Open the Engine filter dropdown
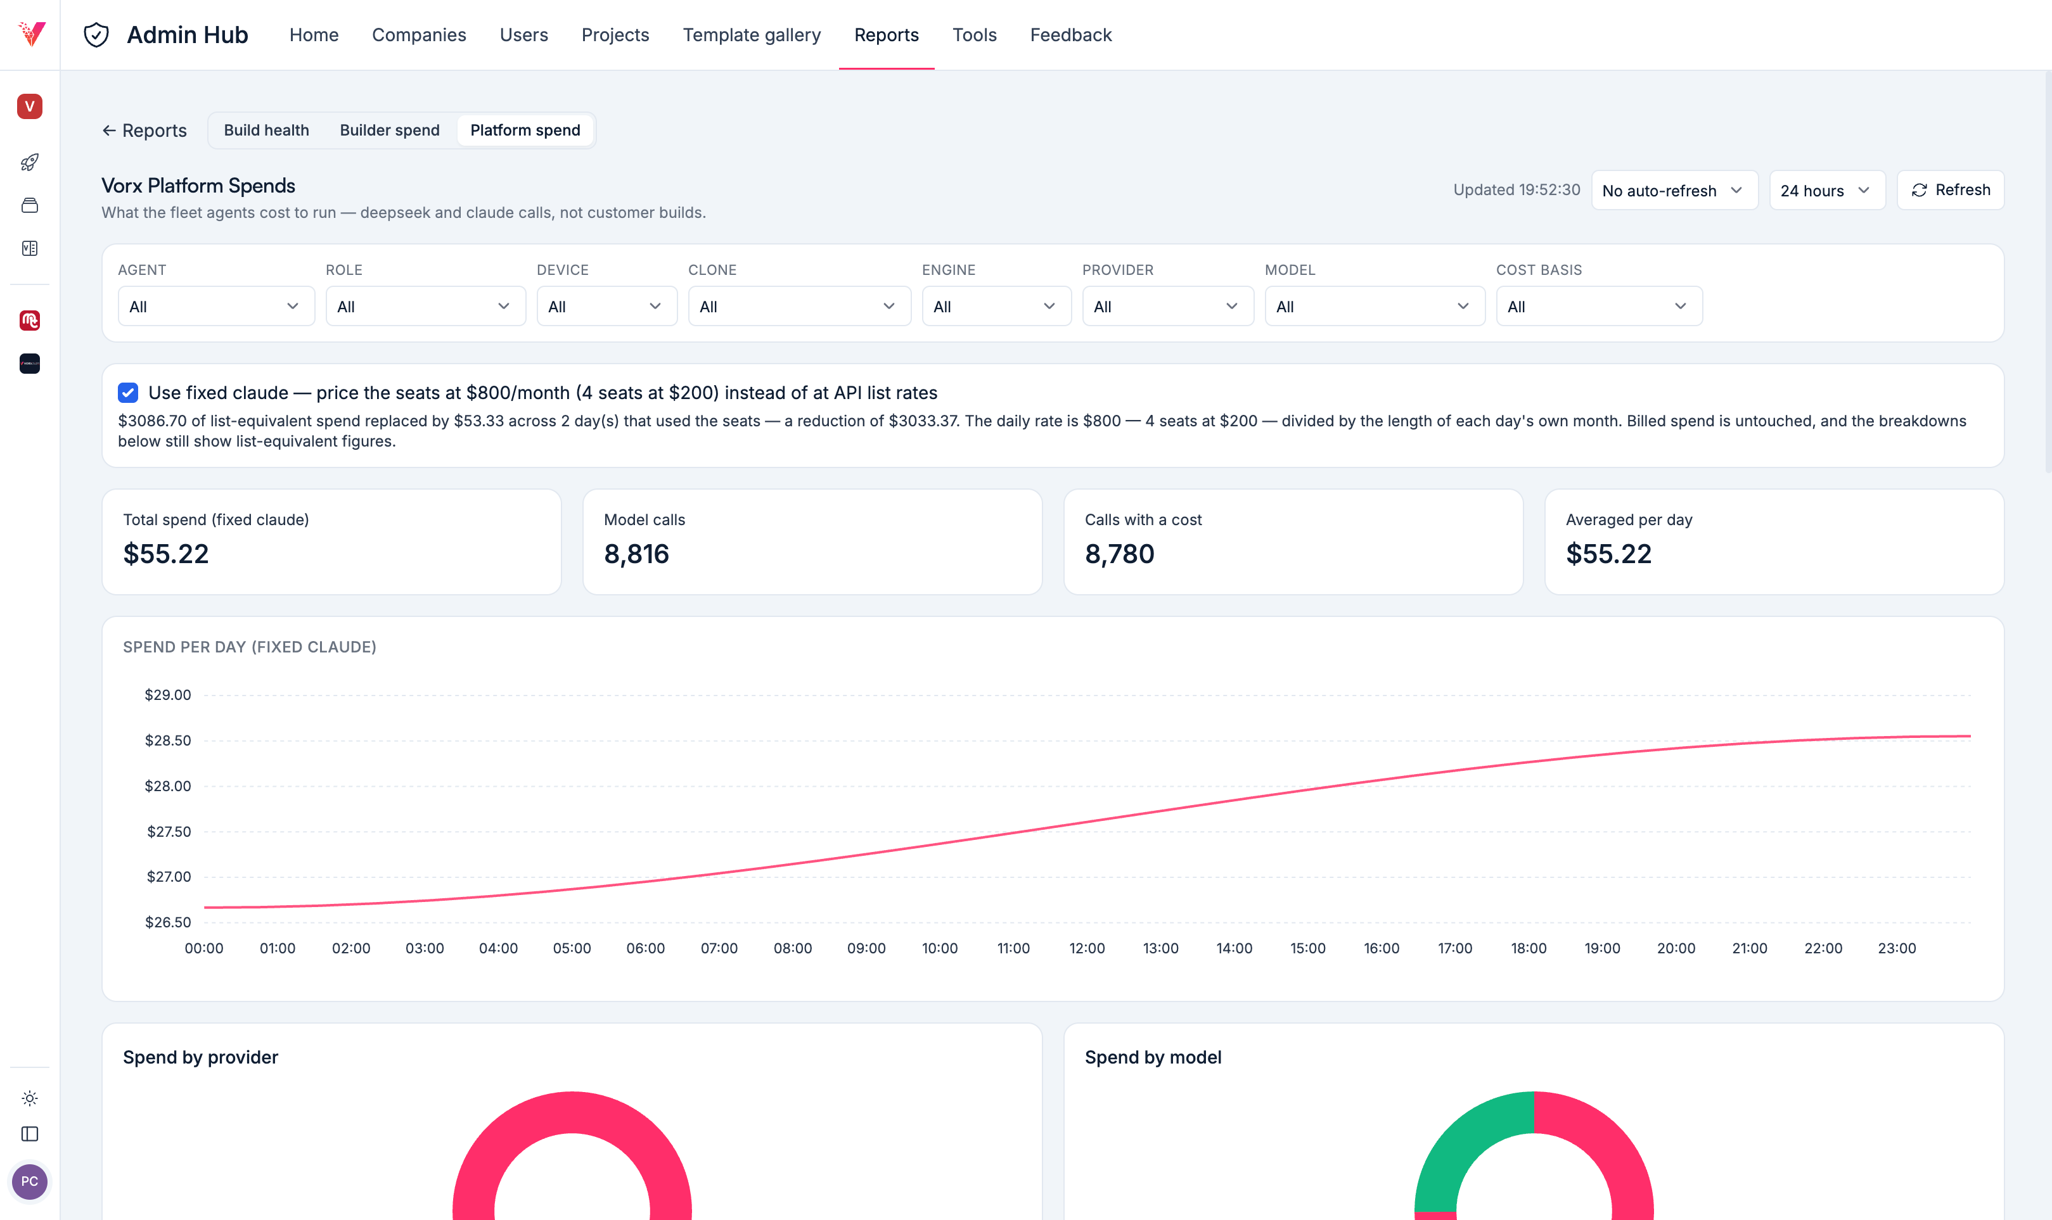Screen dimensions: 2052x1220 click(997, 306)
